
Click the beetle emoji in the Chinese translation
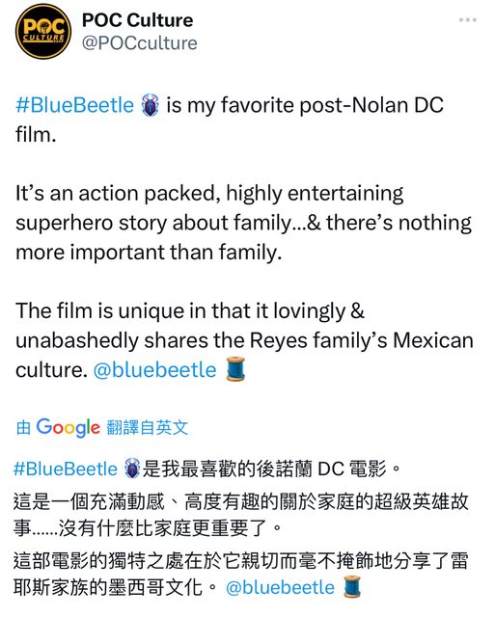[x=132, y=469]
